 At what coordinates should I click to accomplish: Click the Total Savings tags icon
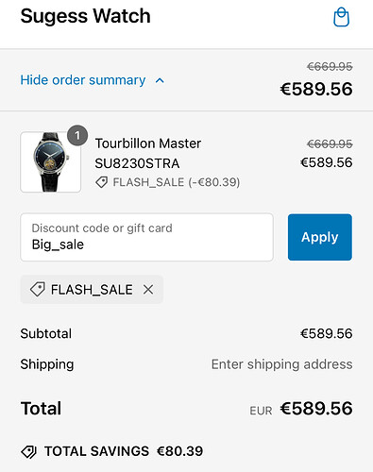click(29, 451)
